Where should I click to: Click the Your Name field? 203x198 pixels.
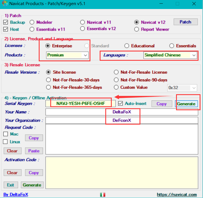pos(122,112)
